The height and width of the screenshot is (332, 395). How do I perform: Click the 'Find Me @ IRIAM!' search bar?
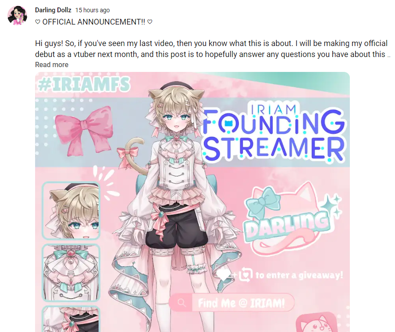coord(231,303)
